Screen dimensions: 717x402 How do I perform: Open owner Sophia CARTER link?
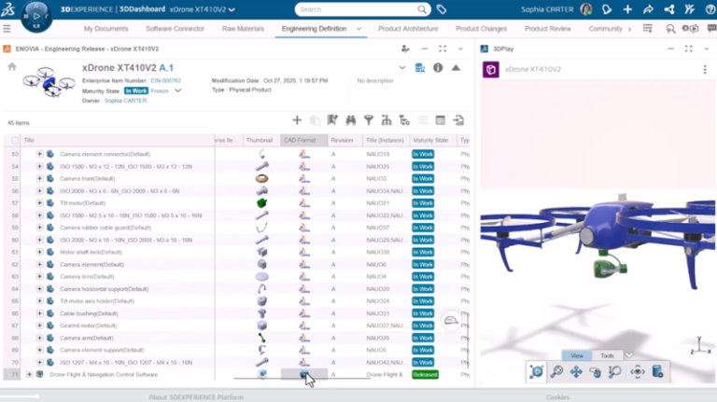(x=126, y=101)
